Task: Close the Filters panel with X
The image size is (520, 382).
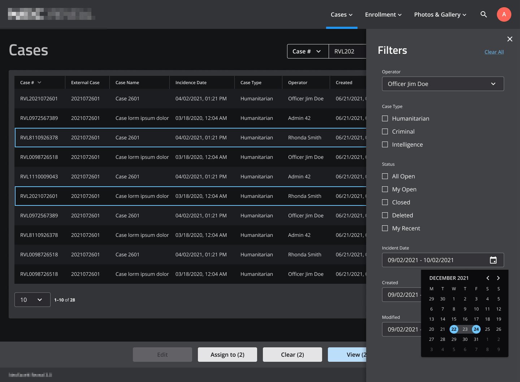Action: (510, 39)
